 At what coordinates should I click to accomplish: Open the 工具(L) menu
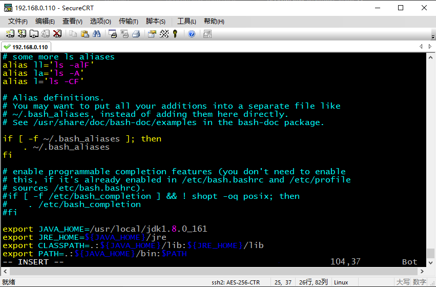[186, 21]
